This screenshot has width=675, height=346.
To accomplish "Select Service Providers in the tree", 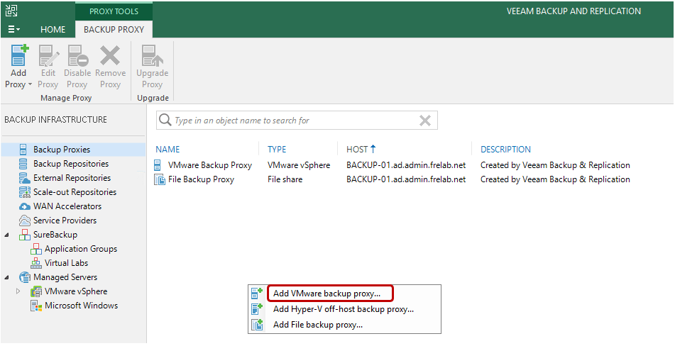I will point(65,221).
